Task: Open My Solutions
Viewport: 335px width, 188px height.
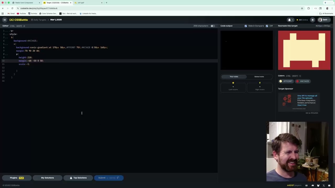Action: pyautogui.click(x=47, y=178)
